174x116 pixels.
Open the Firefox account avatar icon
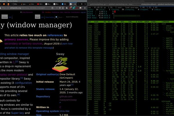[80, 8]
